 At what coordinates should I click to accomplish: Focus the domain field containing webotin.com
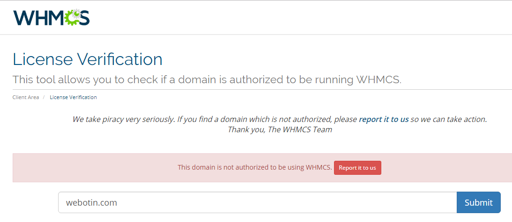point(257,202)
